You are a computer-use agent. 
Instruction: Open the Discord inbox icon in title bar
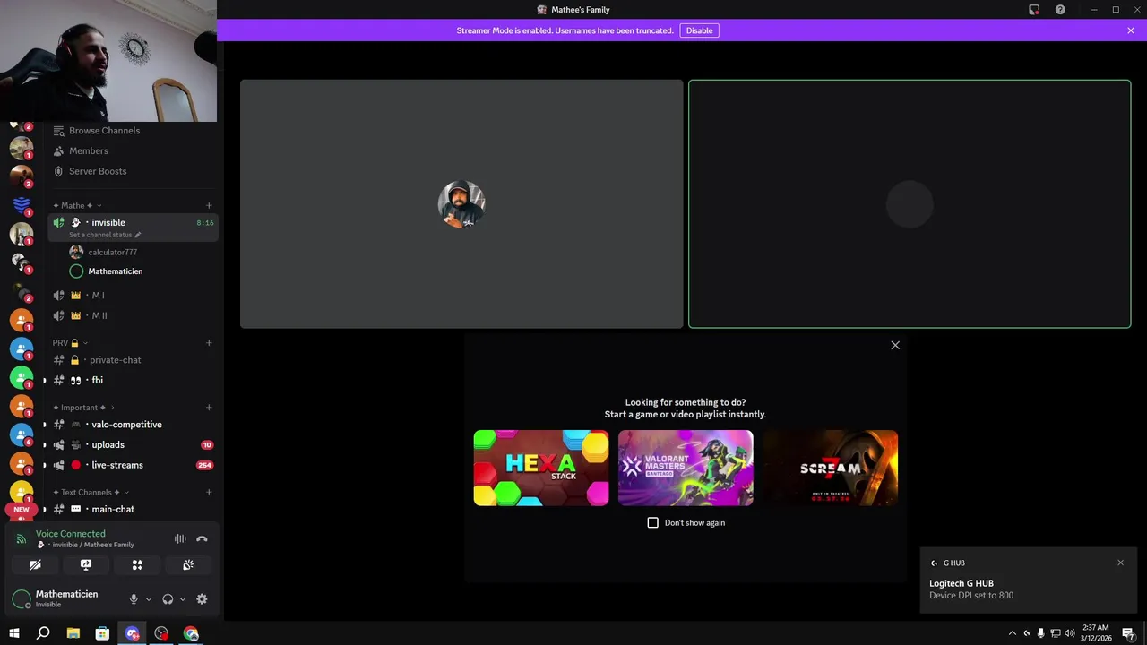click(1034, 10)
